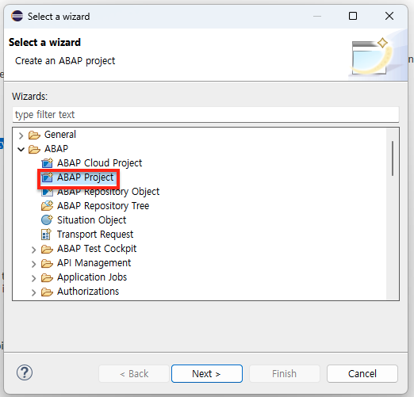Click the Application Jobs folder icon
The height and width of the screenshot is (397, 414).
[x=47, y=277]
